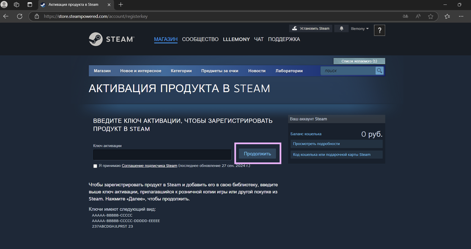The height and width of the screenshot is (249, 471).
Task: Open the browser profile avatar
Action: [4, 4]
